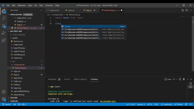Open the Selection menu

(x=22, y=5)
